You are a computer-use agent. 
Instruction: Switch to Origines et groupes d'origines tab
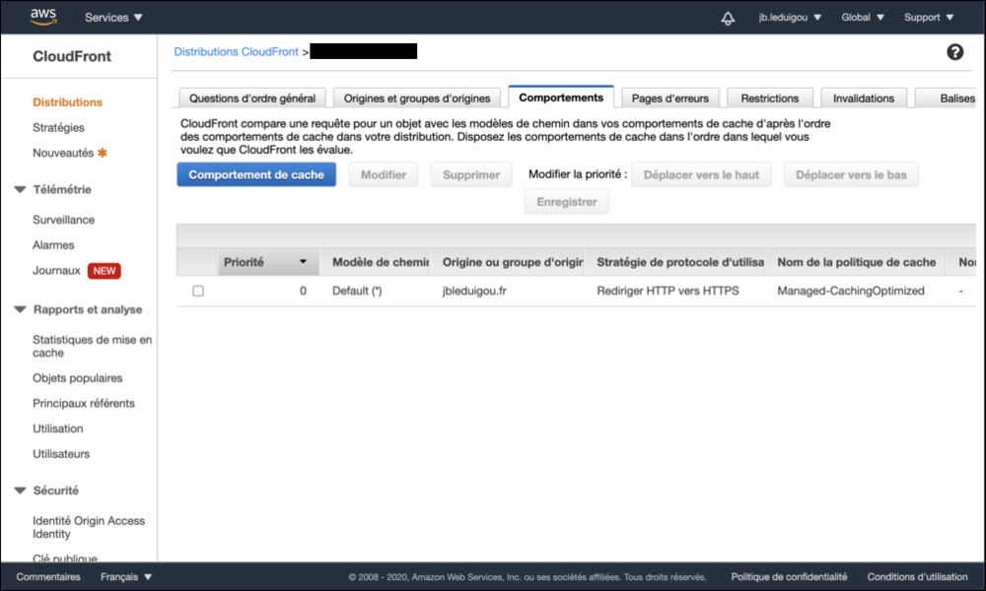417,98
